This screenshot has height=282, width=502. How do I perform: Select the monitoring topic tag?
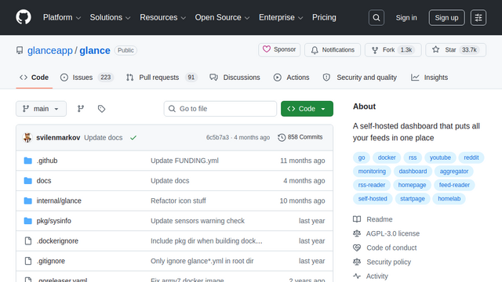pos(372,172)
